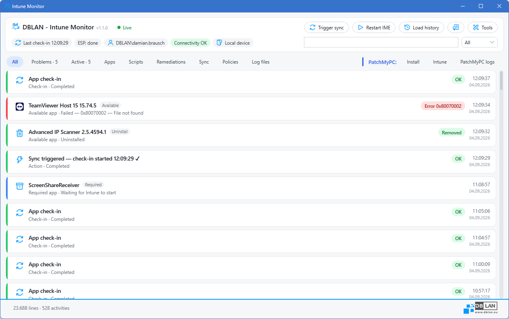
Task: Click the vertical scrollbar thumb of activity list
Action: [x=501, y=80]
